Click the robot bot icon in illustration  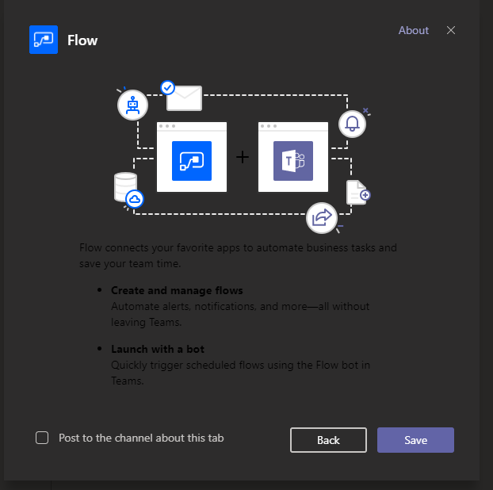(x=132, y=105)
